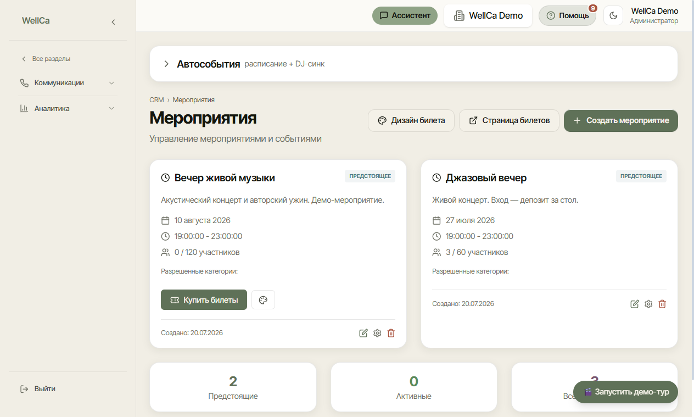
Task: Edit the Вечер живой музыки event
Action: 363,333
